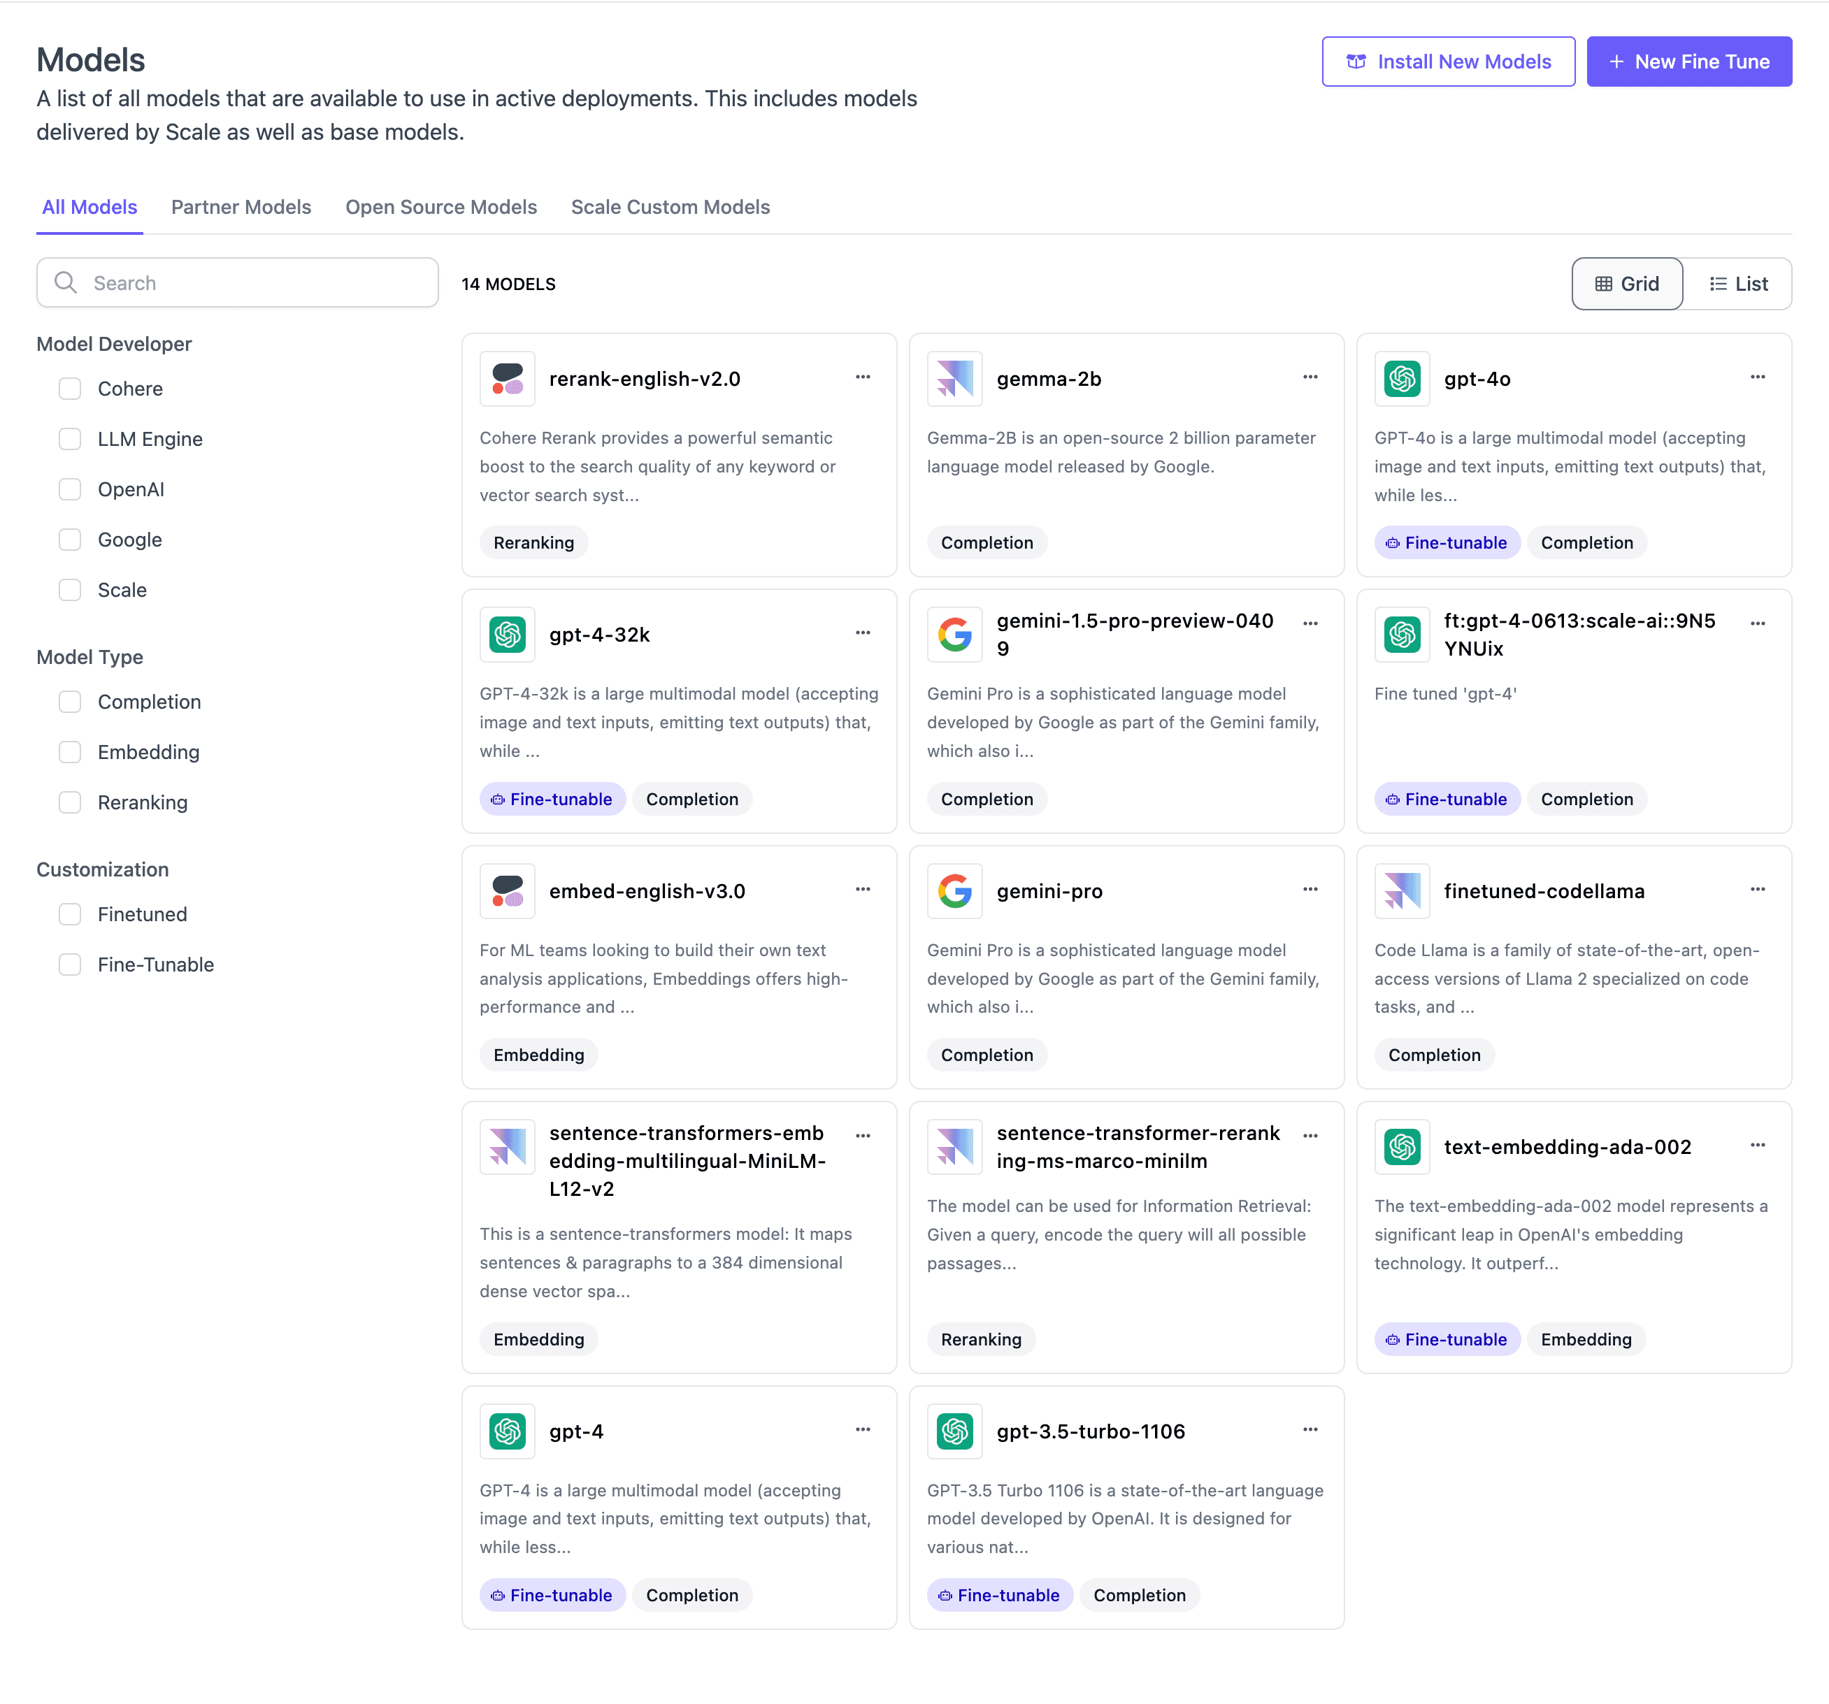This screenshot has height=1704, width=1829.
Task: Click the embed-english-v3.0 Cohere logo icon
Action: tap(507, 891)
